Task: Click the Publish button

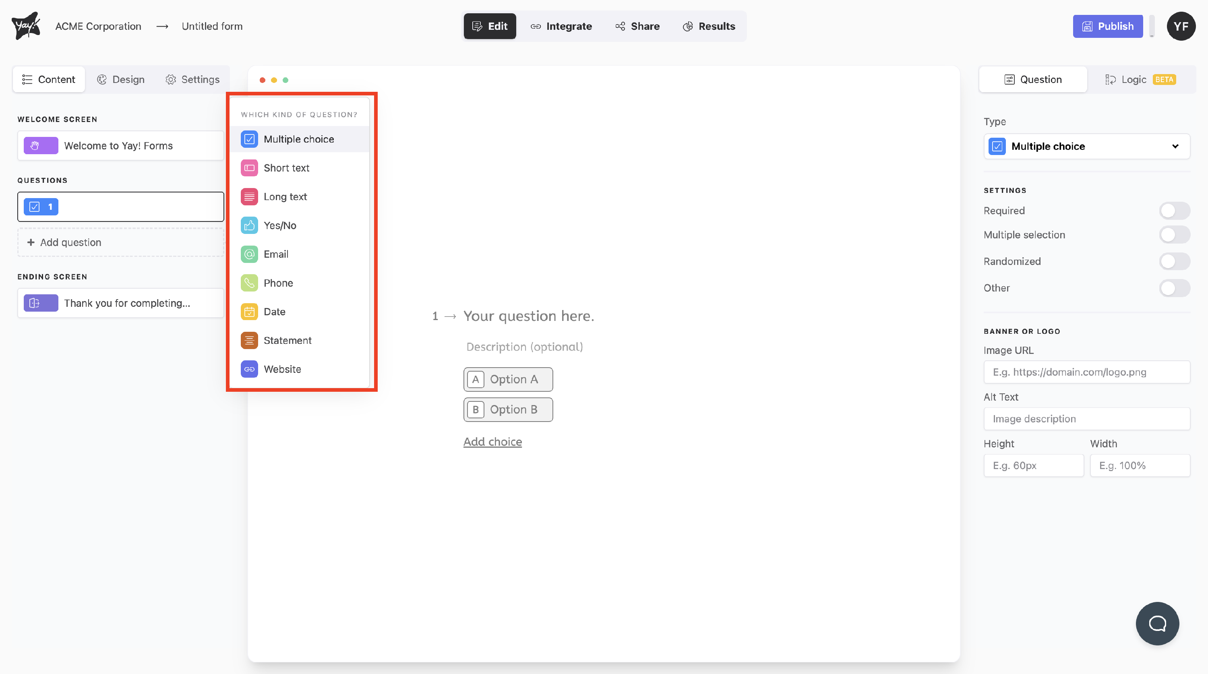Action: tap(1107, 26)
